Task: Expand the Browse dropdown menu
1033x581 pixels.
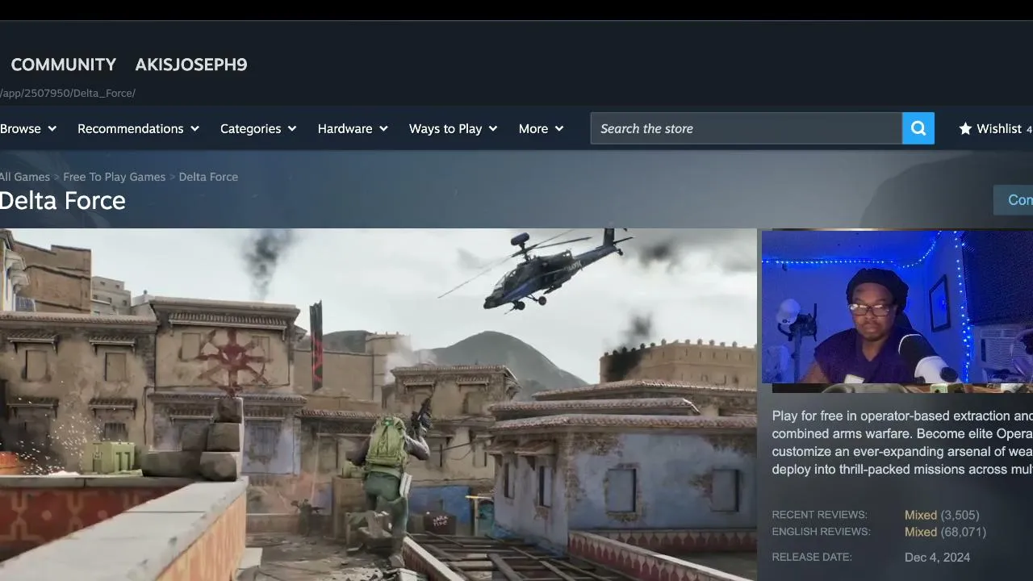Action: pyautogui.click(x=28, y=128)
